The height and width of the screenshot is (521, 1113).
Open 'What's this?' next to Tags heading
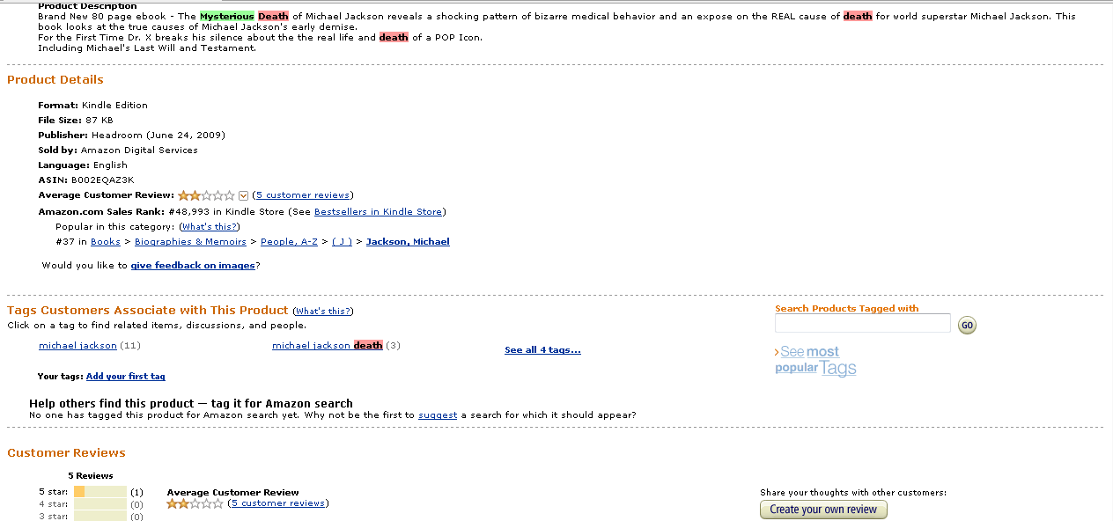click(x=323, y=312)
